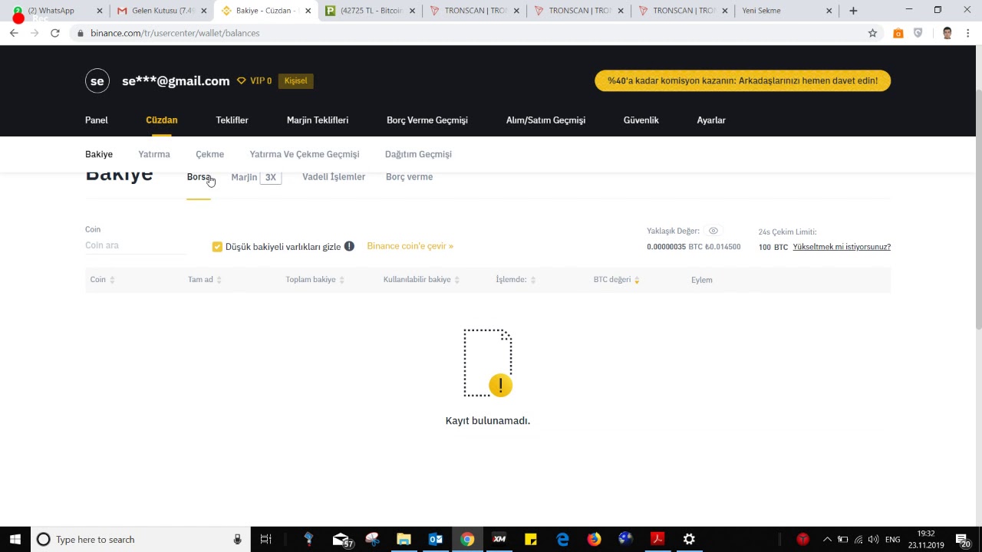Open Outlook from taskbar
The height and width of the screenshot is (552, 982).
click(x=436, y=540)
